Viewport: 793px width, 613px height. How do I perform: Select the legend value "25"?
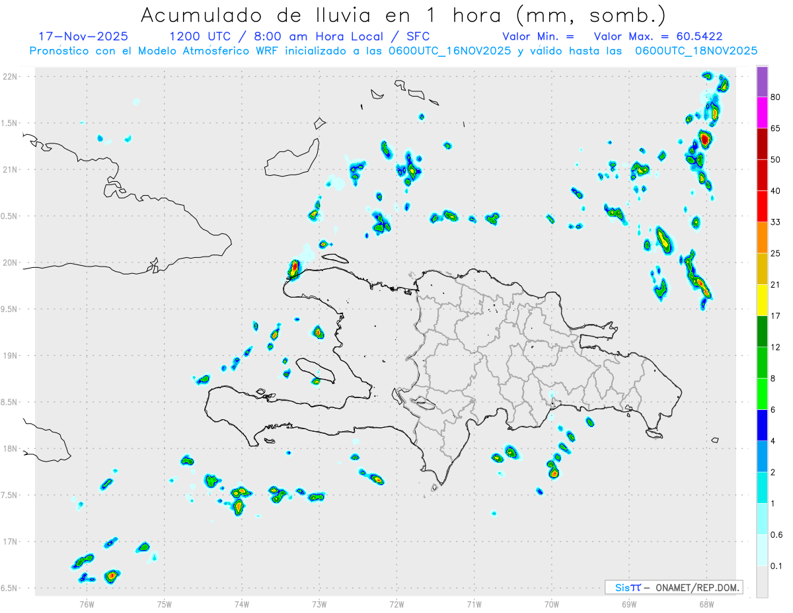tap(776, 253)
